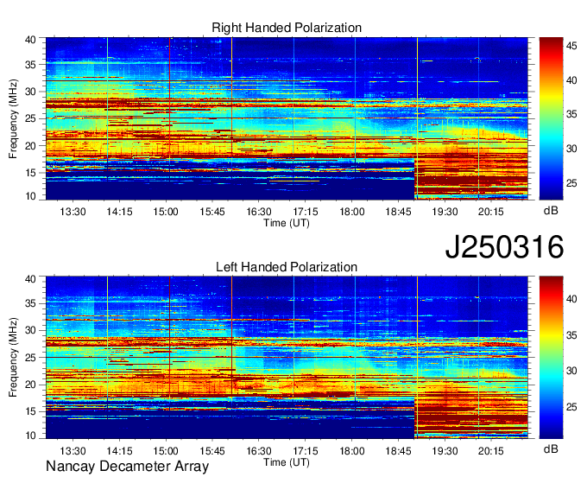Click 10 MHz frequency tick of Left Handed plot
This screenshot has width=587, height=477.
[30, 435]
